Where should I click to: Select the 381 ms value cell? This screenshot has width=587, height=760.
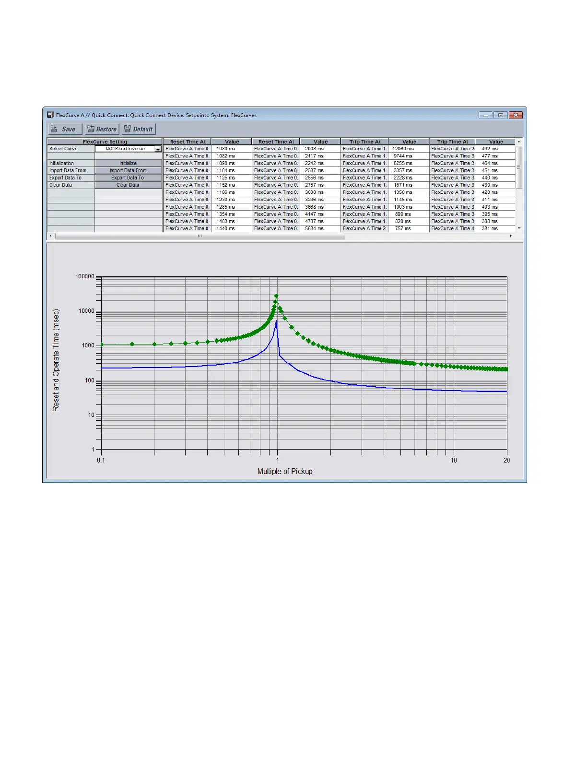[495, 228]
